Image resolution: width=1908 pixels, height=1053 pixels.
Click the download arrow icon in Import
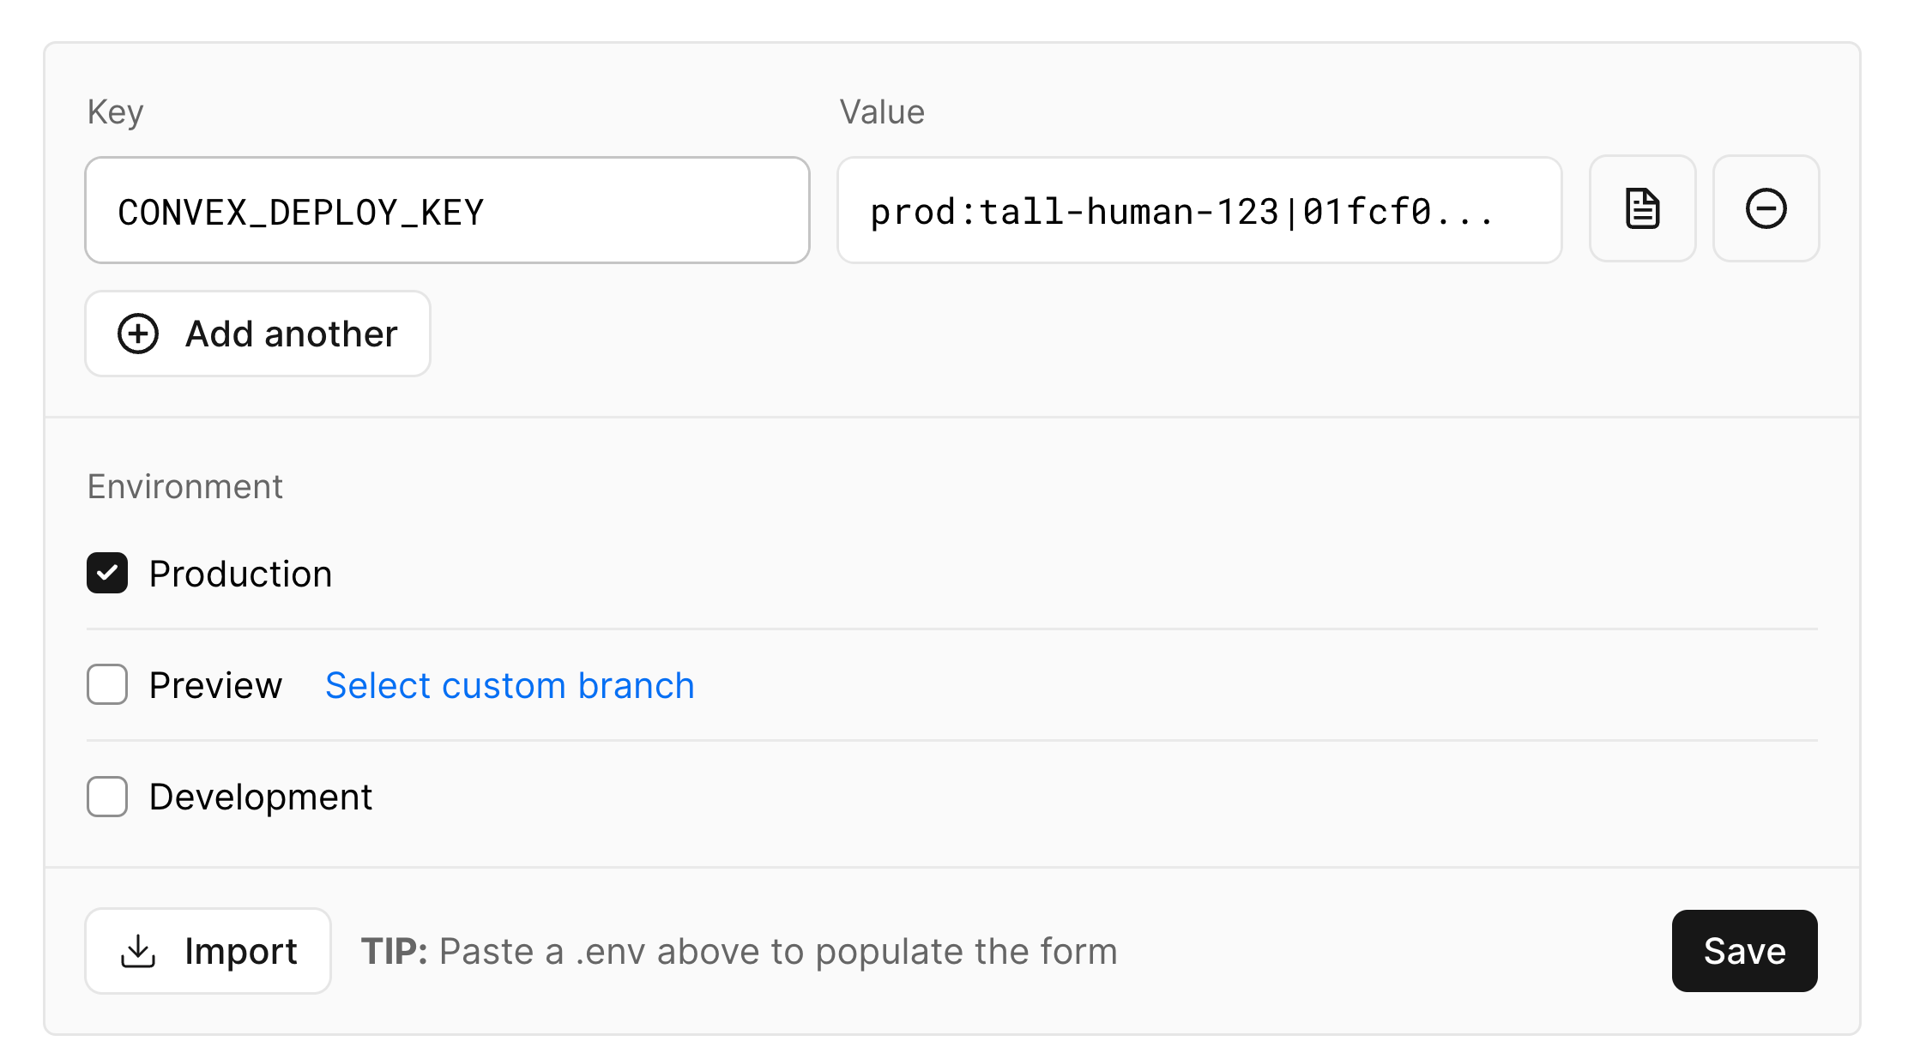[138, 951]
